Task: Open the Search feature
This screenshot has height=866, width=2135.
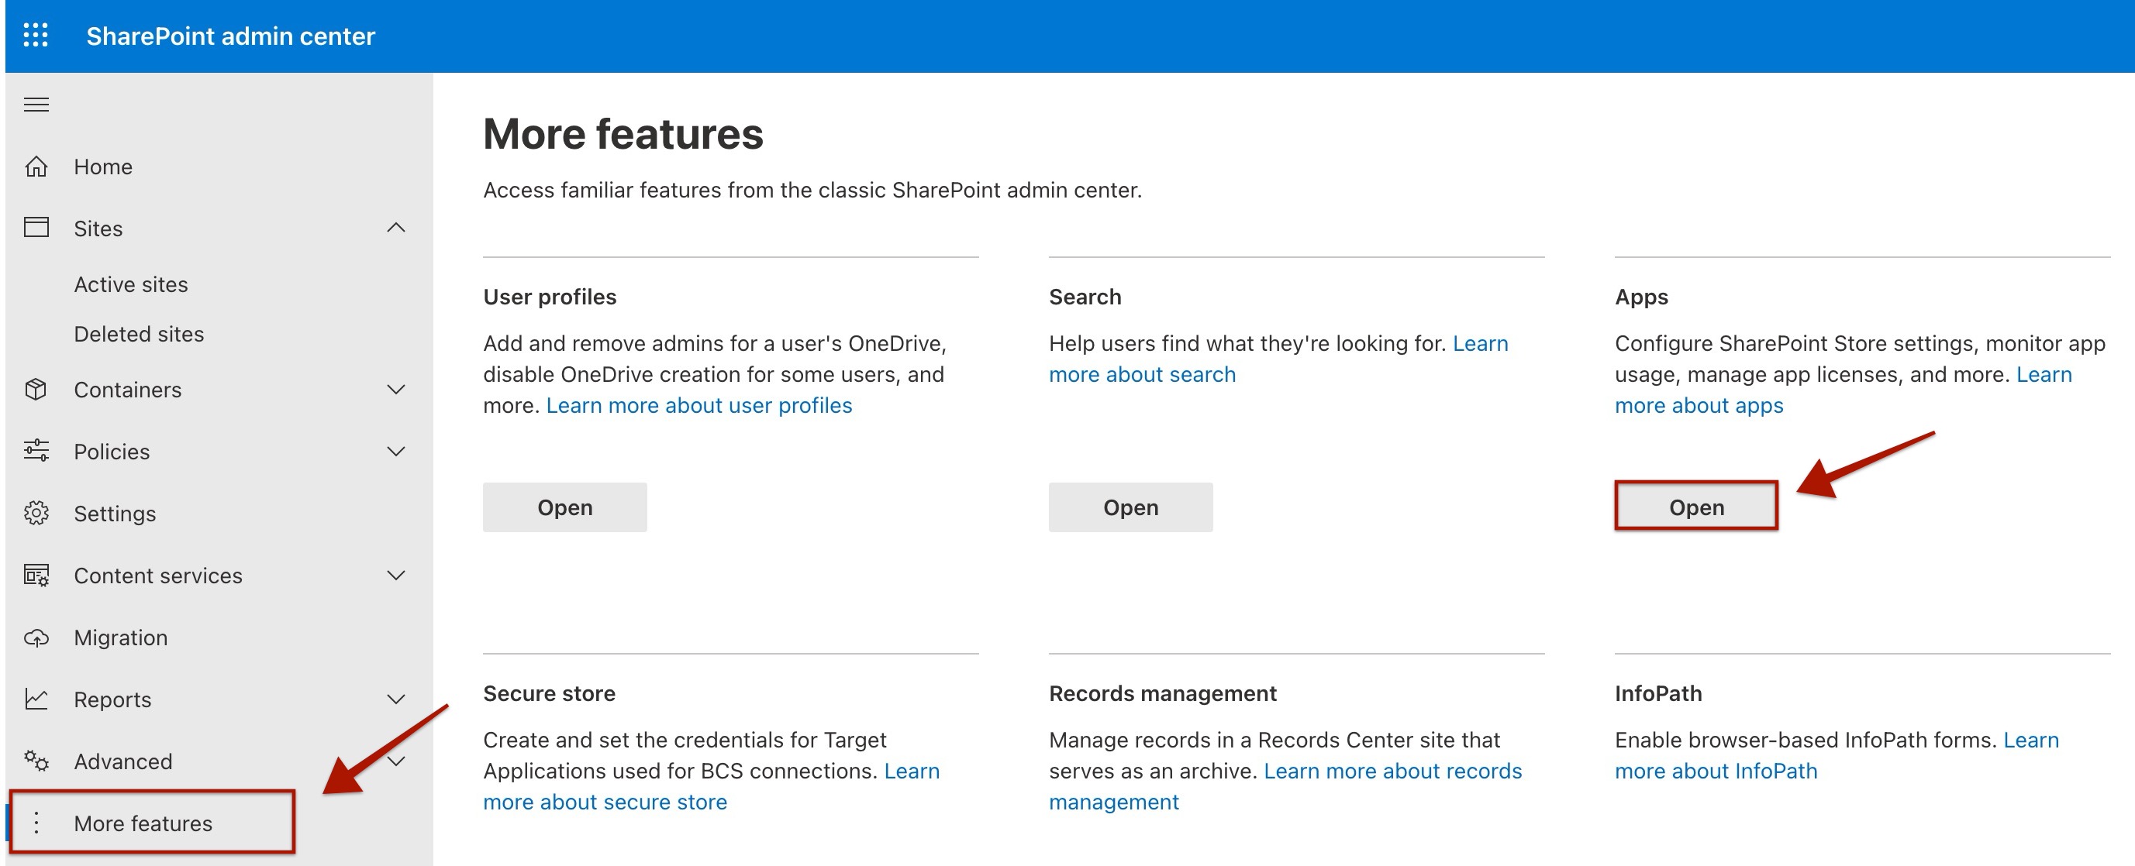Action: pyautogui.click(x=1130, y=507)
